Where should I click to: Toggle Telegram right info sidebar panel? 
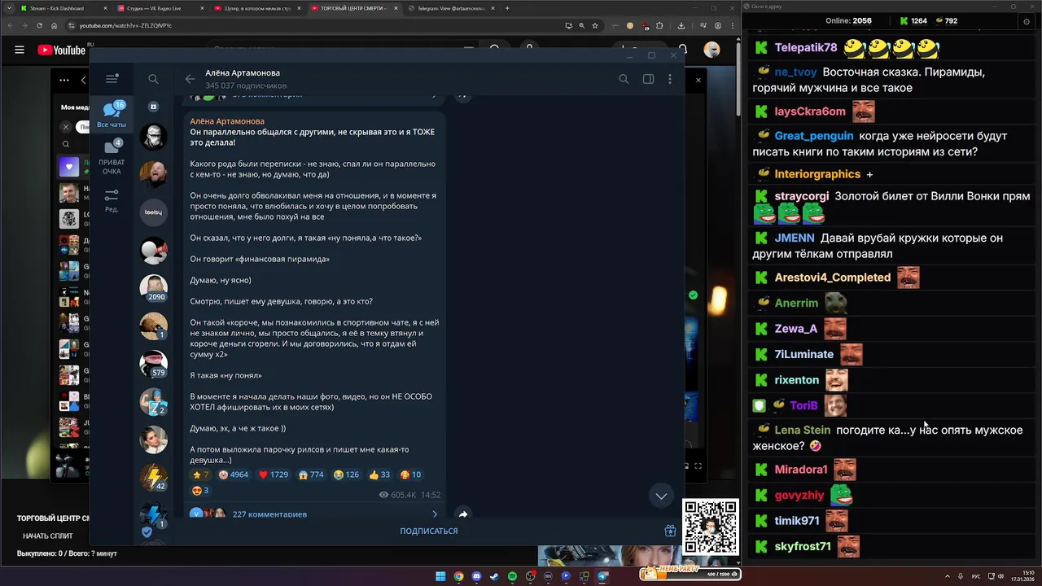coord(648,79)
